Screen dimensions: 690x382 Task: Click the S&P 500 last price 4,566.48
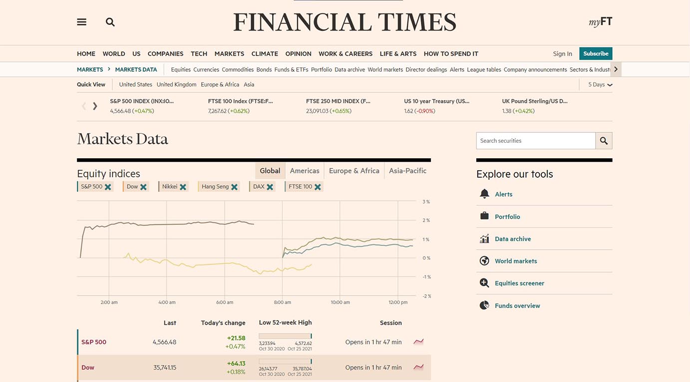tap(164, 342)
